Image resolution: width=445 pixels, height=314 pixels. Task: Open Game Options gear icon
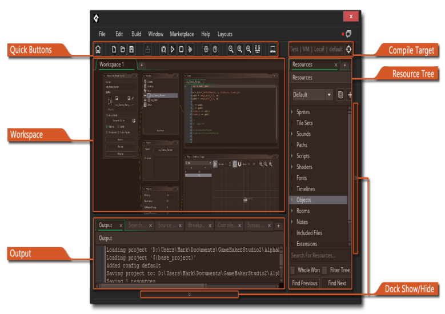click(x=206, y=49)
